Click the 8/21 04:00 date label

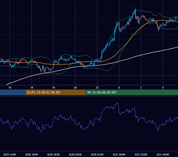[x=163, y=154]
